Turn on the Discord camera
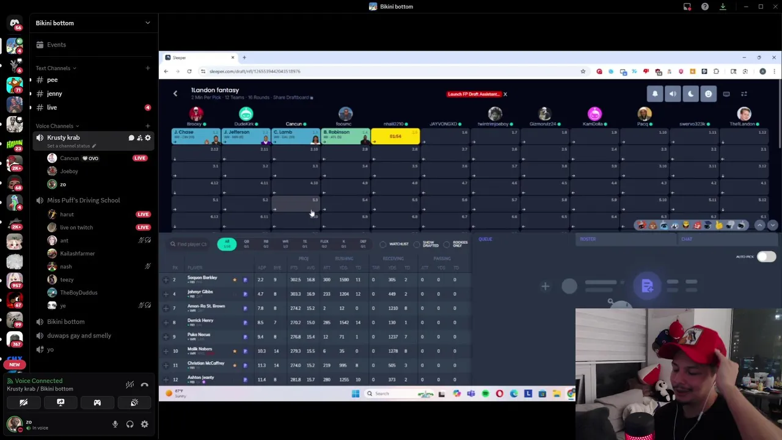The image size is (782, 440). point(23,403)
